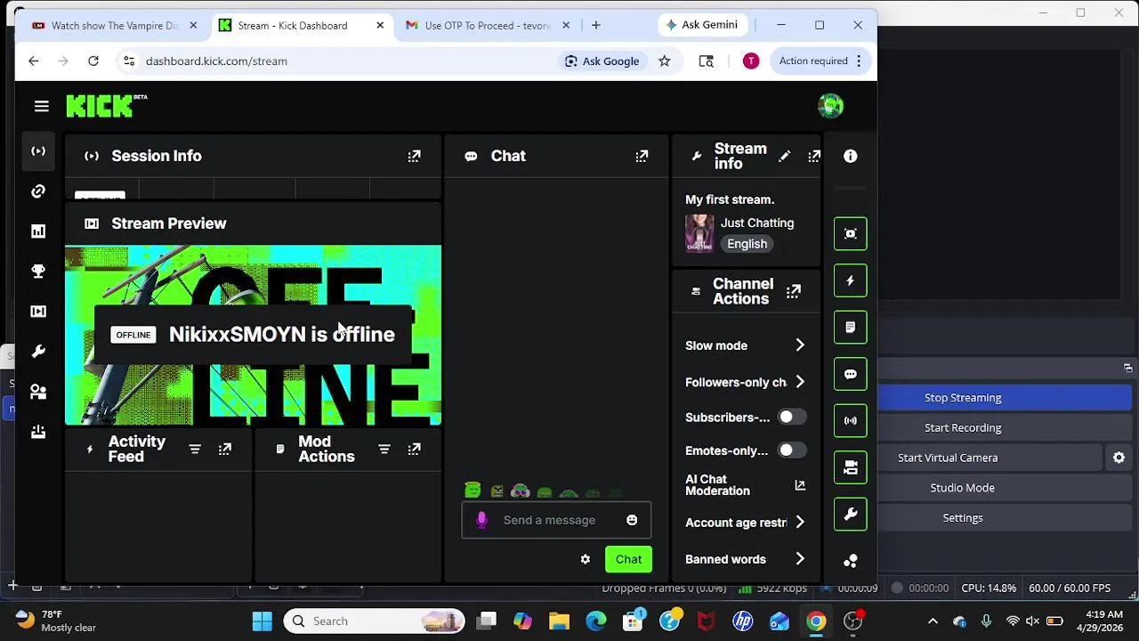Open the bottom-most icon in left sidebar
The image size is (1139, 641).
tap(38, 432)
